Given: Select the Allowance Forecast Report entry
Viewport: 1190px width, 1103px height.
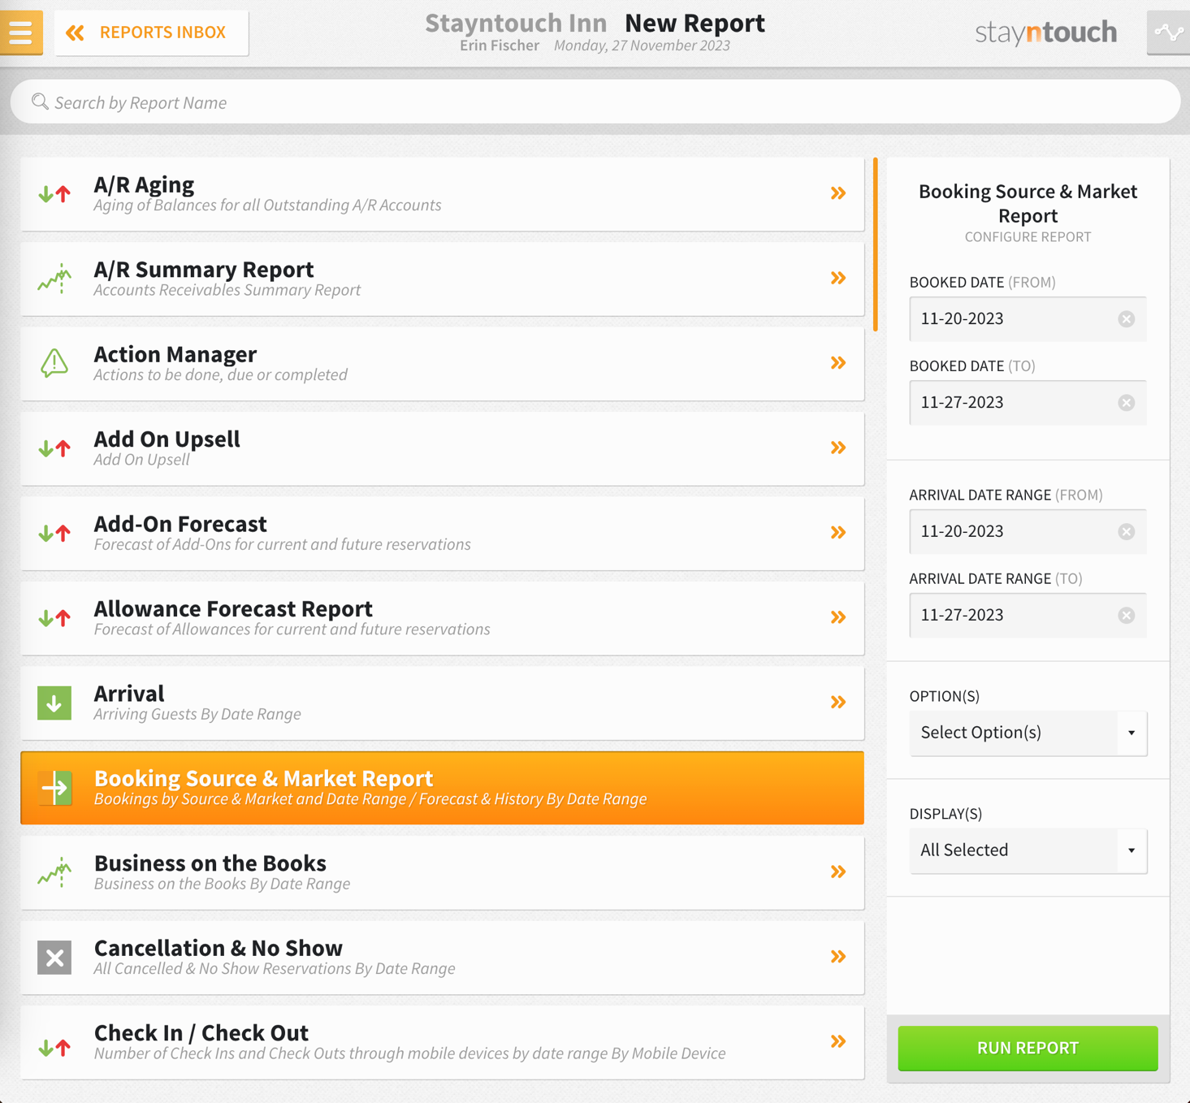Looking at the screenshot, I should 443,618.
